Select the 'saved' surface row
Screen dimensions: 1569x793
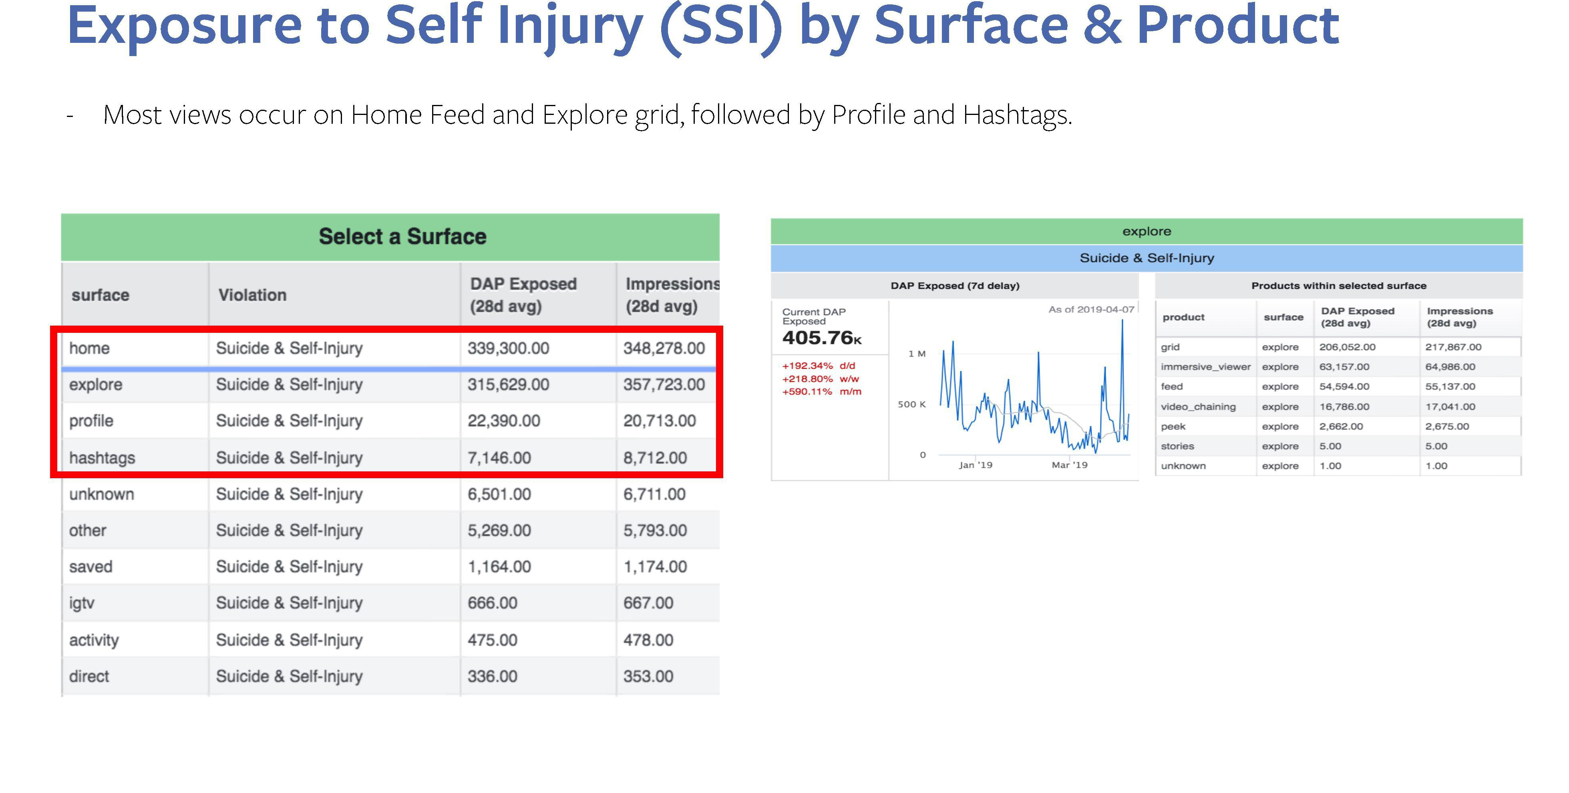coord(390,566)
